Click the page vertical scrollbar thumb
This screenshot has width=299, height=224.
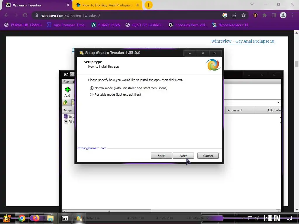[x=297, y=64]
